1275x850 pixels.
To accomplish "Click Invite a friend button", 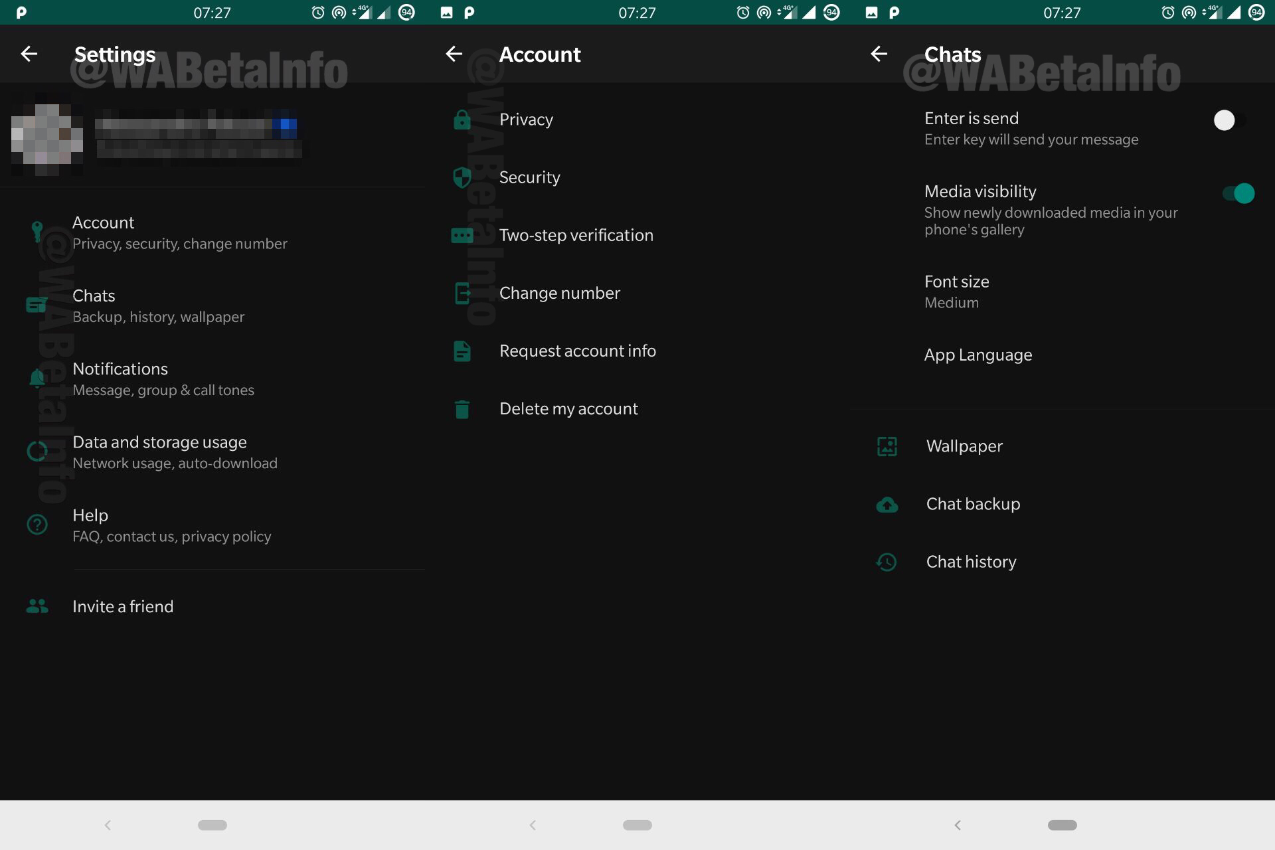I will [x=122, y=605].
